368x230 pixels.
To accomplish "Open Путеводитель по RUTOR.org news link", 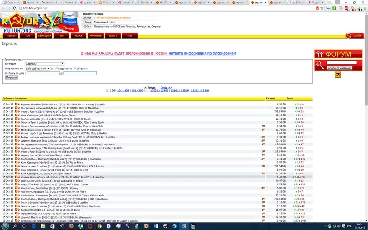I will (127, 27).
